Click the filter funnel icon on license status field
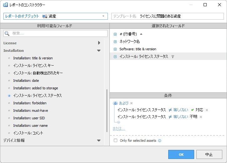The width and height of the screenshot is (227, 163). coord(173,57)
